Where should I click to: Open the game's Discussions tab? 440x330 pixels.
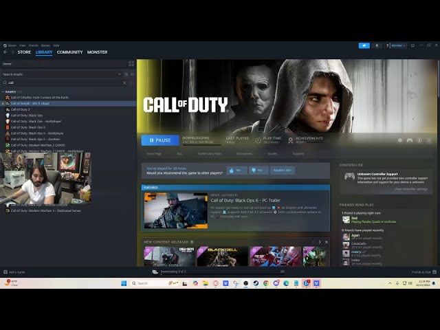tap(244, 154)
